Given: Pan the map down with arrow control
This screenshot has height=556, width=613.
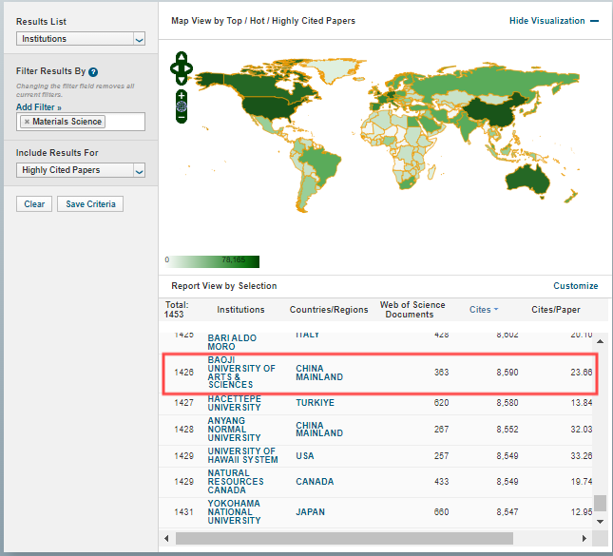Looking at the screenshot, I should [x=181, y=79].
